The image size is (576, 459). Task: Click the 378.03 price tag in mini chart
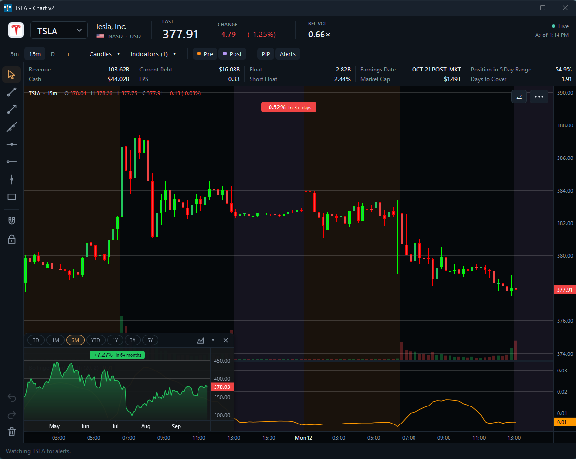click(222, 387)
